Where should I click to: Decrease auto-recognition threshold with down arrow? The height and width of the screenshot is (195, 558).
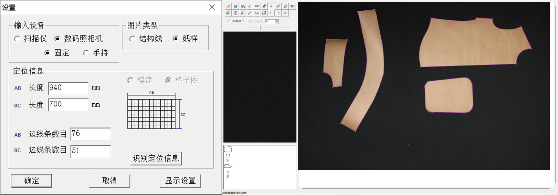tap(277, 23)
